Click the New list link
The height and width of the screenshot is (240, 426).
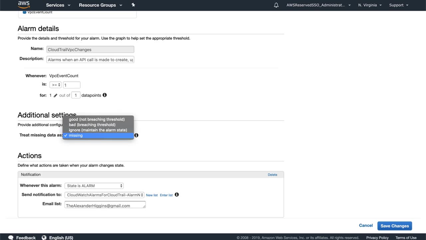(x=152, y=195)
